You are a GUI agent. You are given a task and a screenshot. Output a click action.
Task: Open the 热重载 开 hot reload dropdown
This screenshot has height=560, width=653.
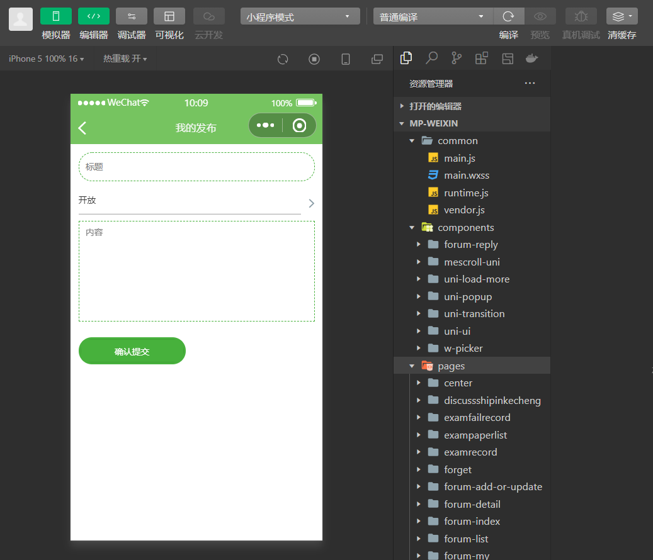point(125,59)
